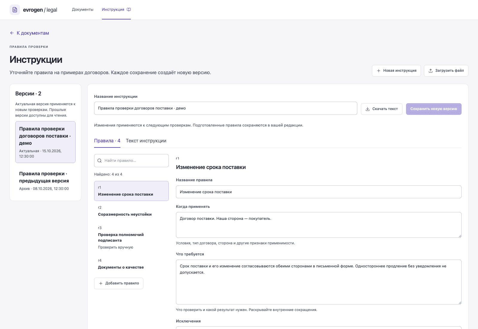
Task: Open the archived 'предыдущая версия' card
Action: (x=45, y=181)
